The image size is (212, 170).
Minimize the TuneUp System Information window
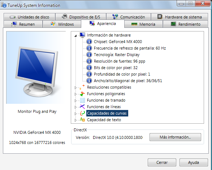coord(181,4)
